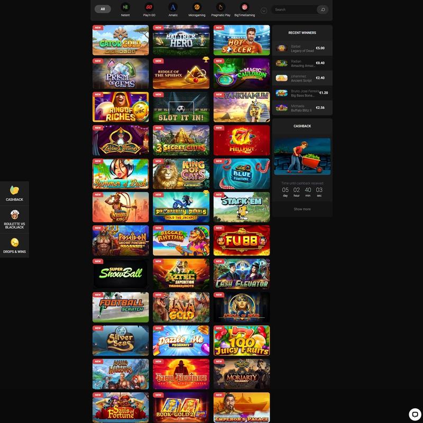Select the Netent provider icon

click(125, 7)
